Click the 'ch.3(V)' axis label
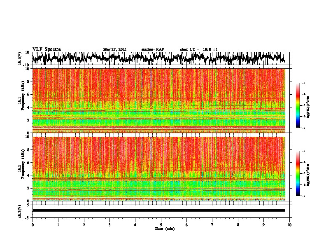 [x=20, y=211]
